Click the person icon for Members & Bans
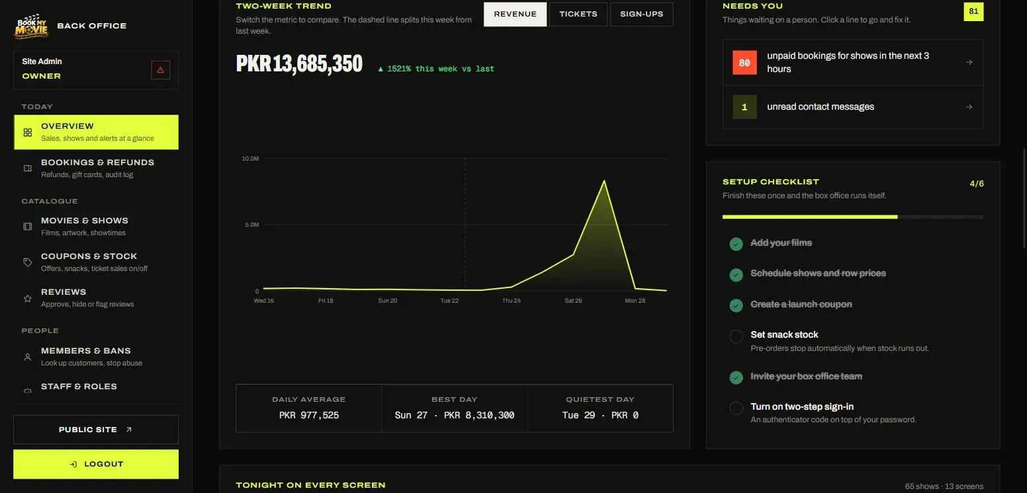 tap(28, 357)
